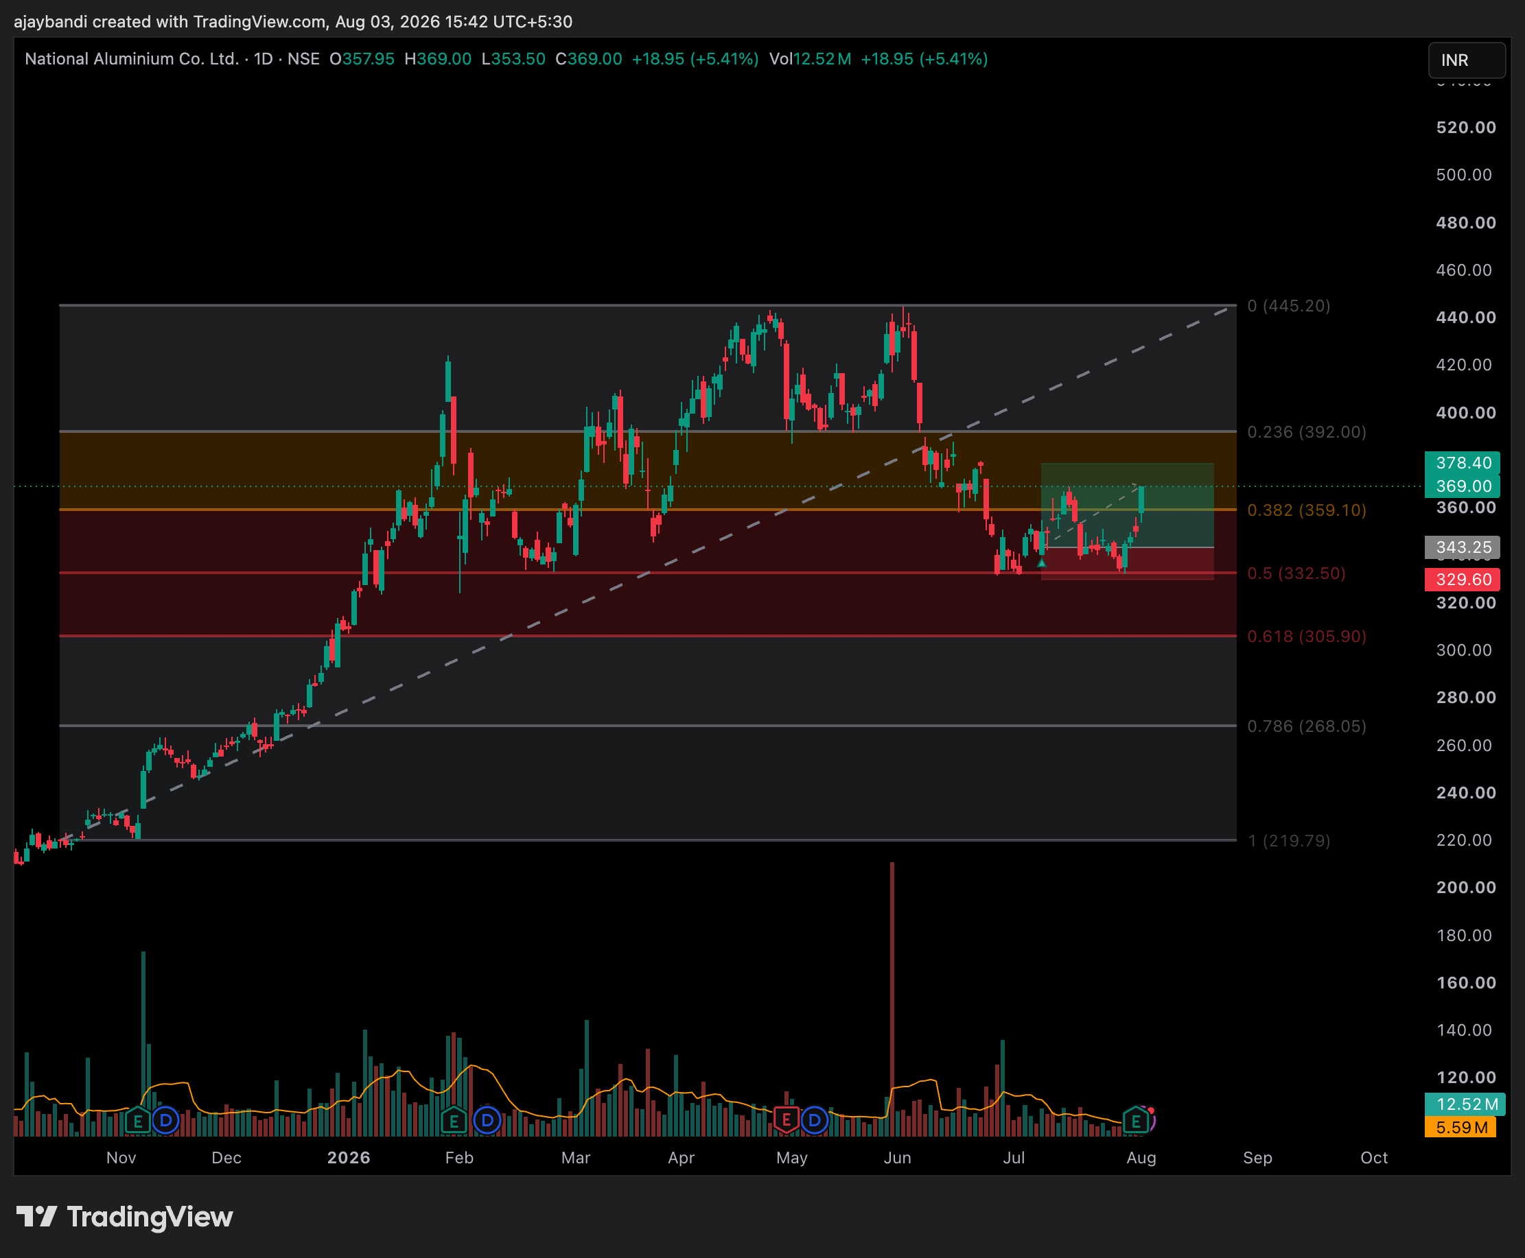The height and width of the screenshot is (1258, 1525).
Task: Click the 200.00 price axis tick
Action: pyautogui.click(x=1465, y=888)
